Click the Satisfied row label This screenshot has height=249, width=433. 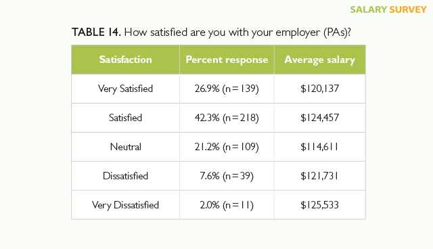tap(125, 118)
